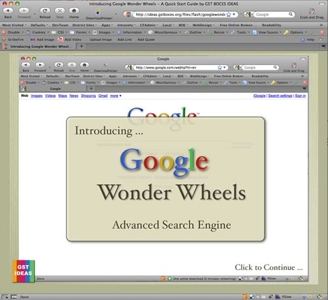Click the Gmail link on Google page
328x300 pixels.
[103, 96]
